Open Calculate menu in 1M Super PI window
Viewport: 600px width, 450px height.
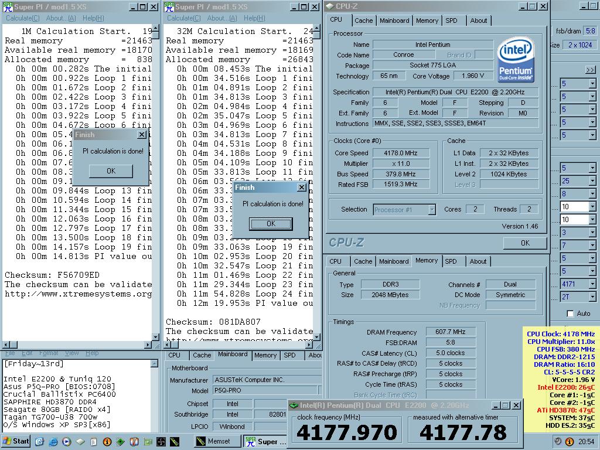pyautogui.click(x=23, y=18)
